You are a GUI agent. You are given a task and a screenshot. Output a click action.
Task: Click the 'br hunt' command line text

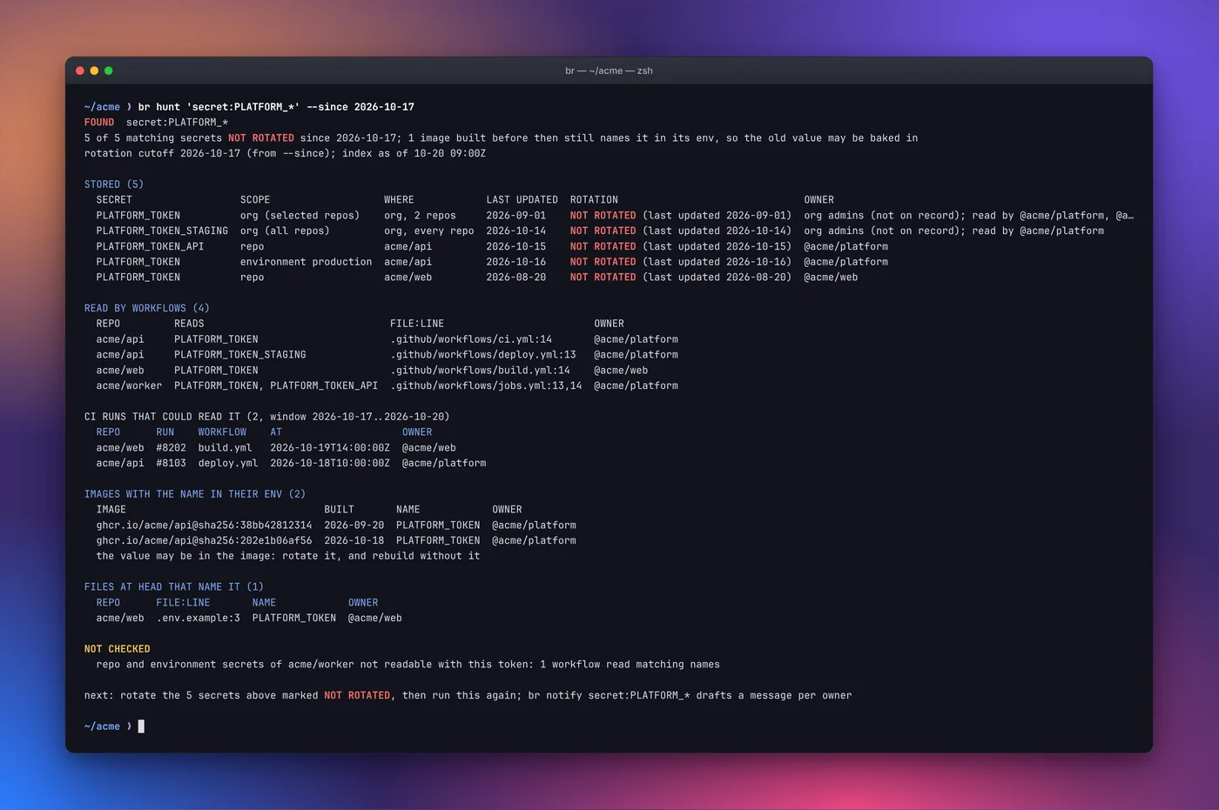point(276,107)
